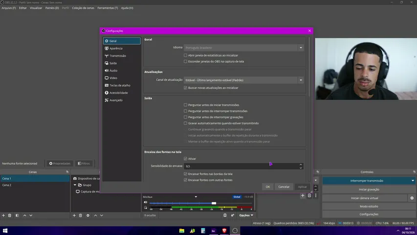Open the Ajuda menu
This screenshot has width=417, height=235.
point(127,8)
